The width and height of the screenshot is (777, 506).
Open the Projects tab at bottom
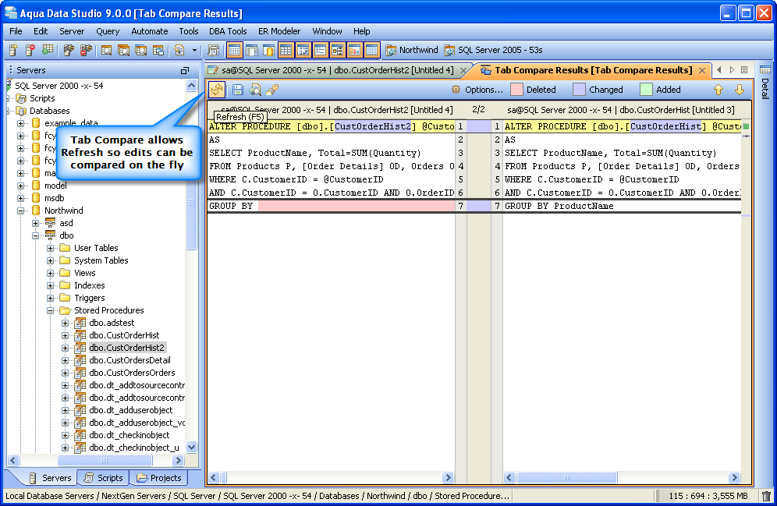click(x=158, y=478)
